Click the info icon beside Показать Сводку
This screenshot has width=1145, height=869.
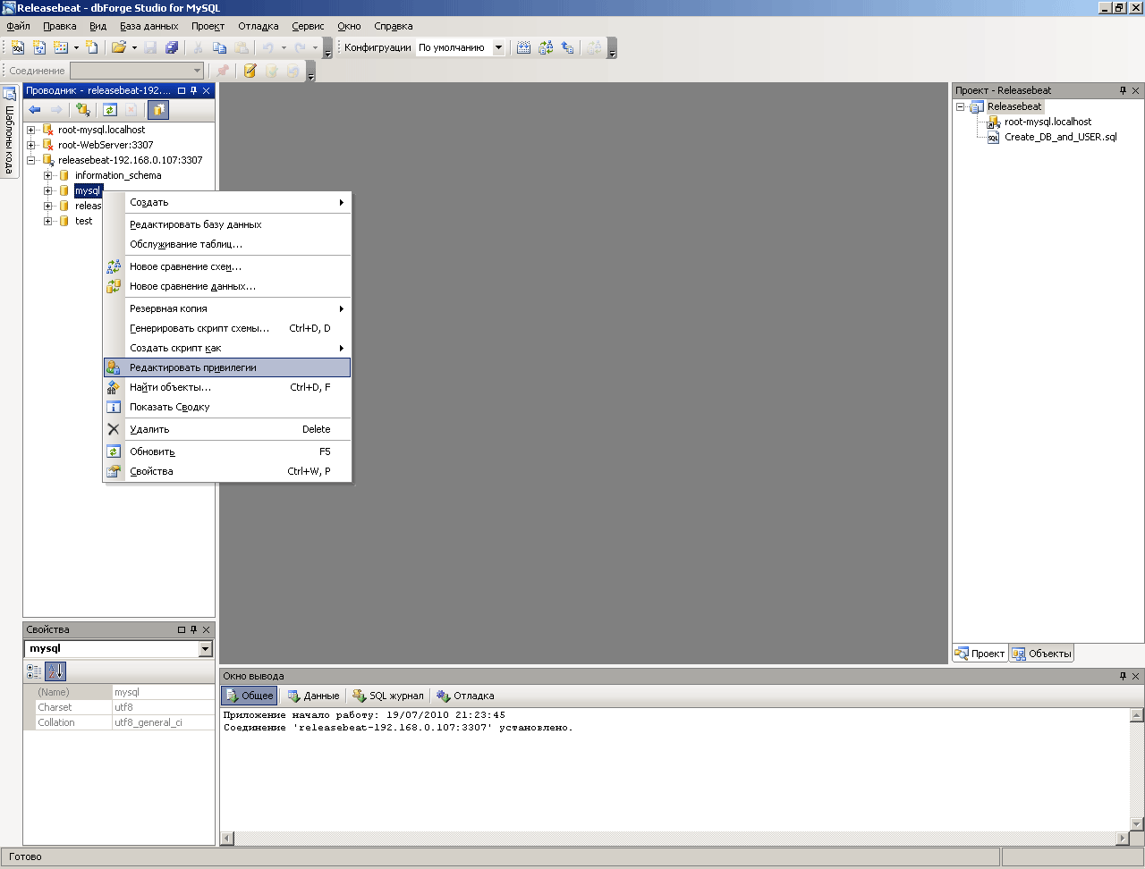[x=114, y=407]
